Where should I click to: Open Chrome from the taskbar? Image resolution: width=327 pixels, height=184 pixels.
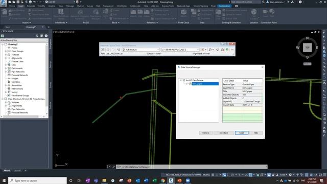[162, 180]
